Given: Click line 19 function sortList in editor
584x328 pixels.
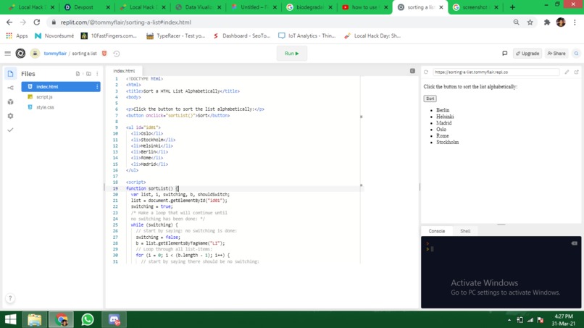Looking at the screenshot, I should [x=152, y=188].
